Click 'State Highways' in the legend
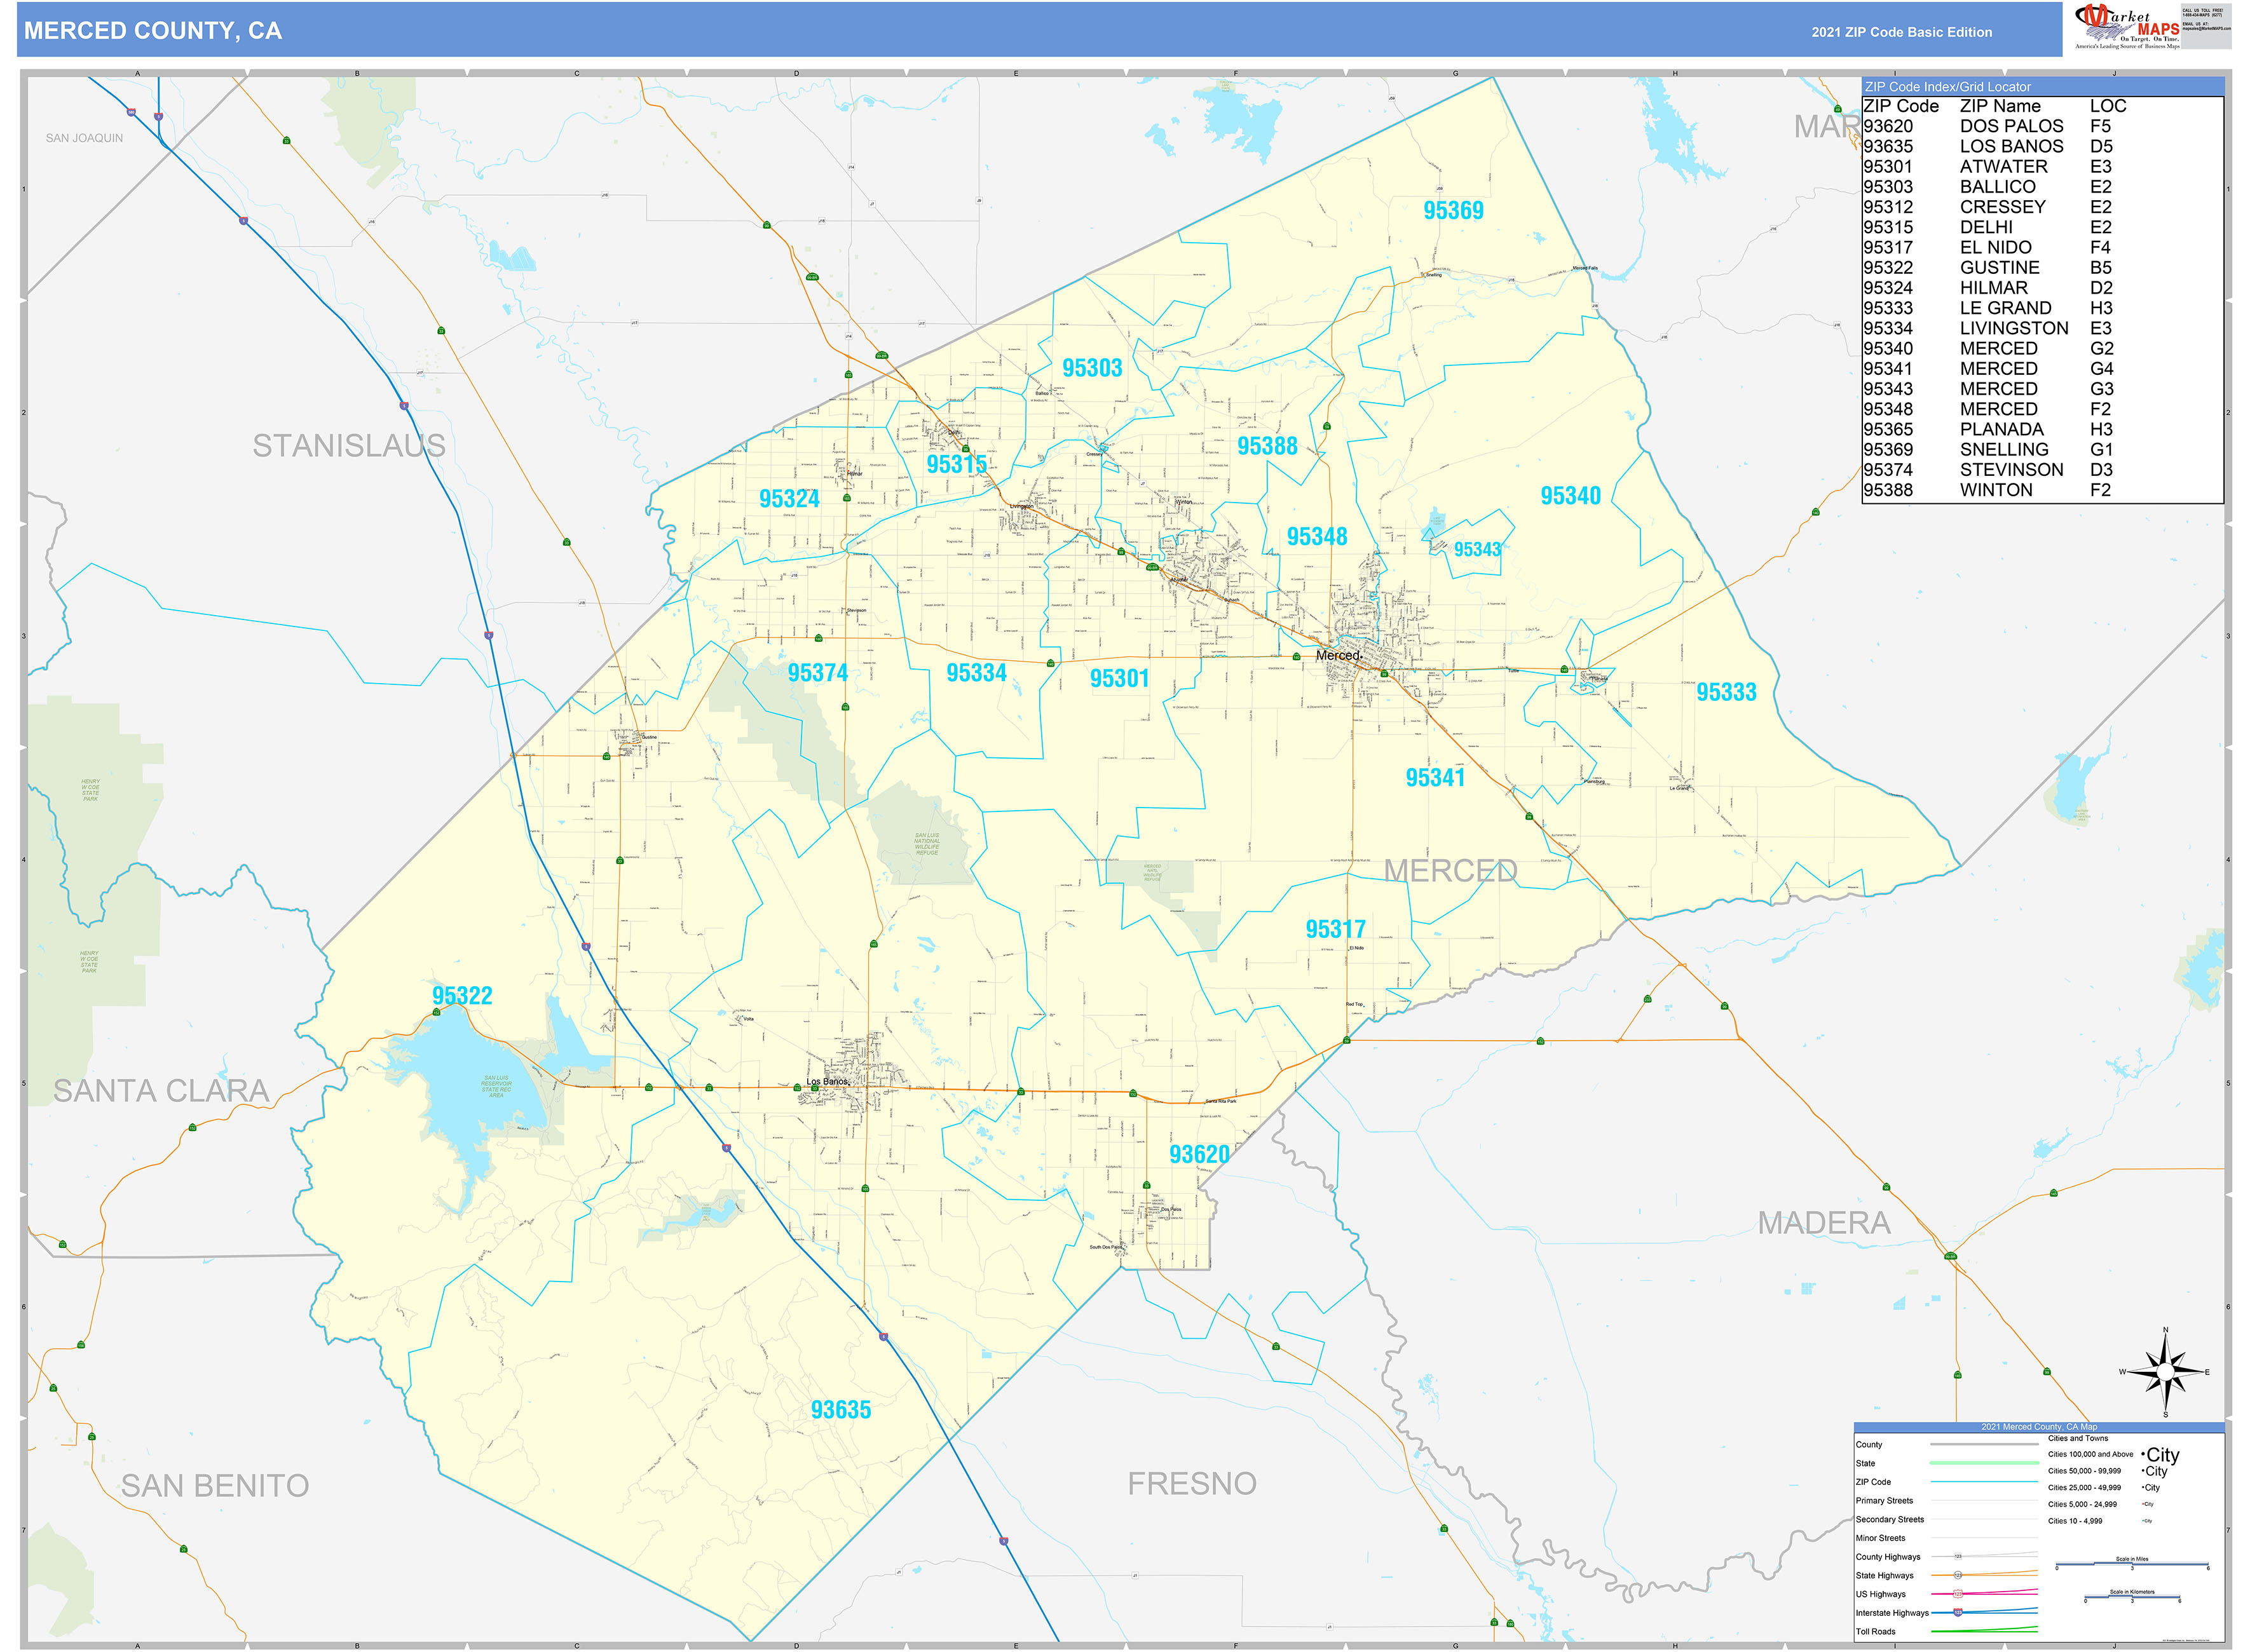Image resolution: width=2243 pixels, height=1652 pixels. 1885,1576
